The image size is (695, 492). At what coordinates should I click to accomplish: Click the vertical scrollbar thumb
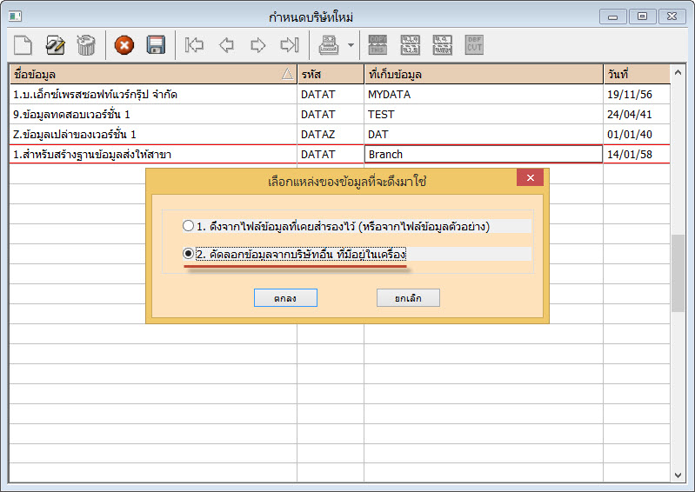(x=678, y=273)
